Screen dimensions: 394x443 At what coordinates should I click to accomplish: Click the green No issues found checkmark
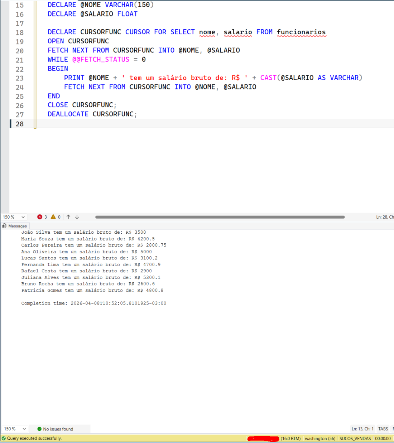[39, 429]
